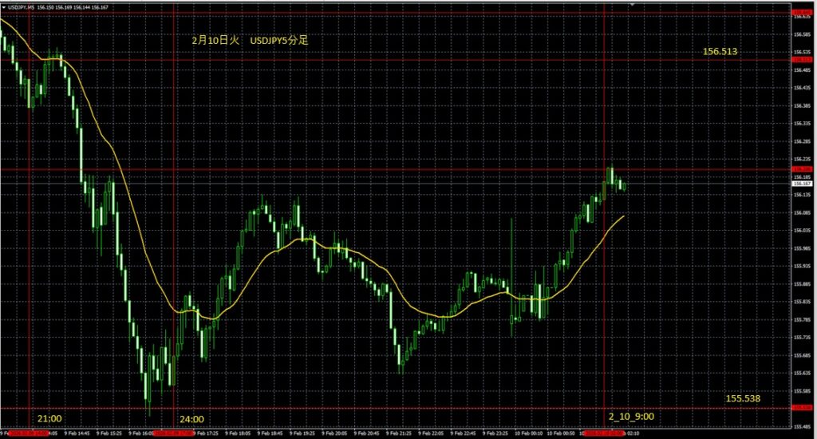Viewport: 817px width, 439px height.
Task: Click the topmost red price tag on scale
Action: (x=801, y=13)
